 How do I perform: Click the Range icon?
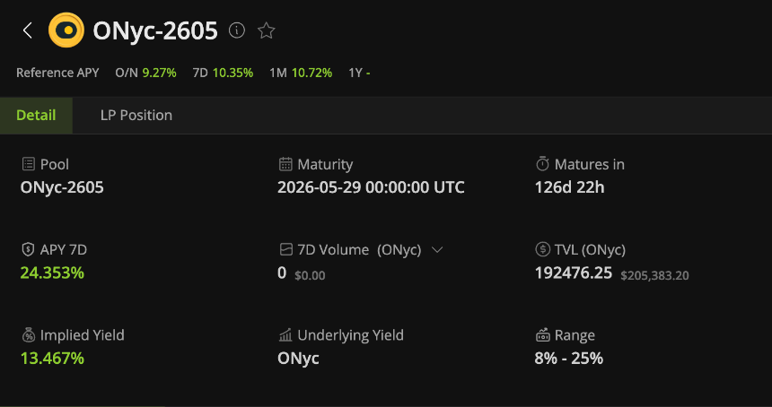click(x=542, y=335)
